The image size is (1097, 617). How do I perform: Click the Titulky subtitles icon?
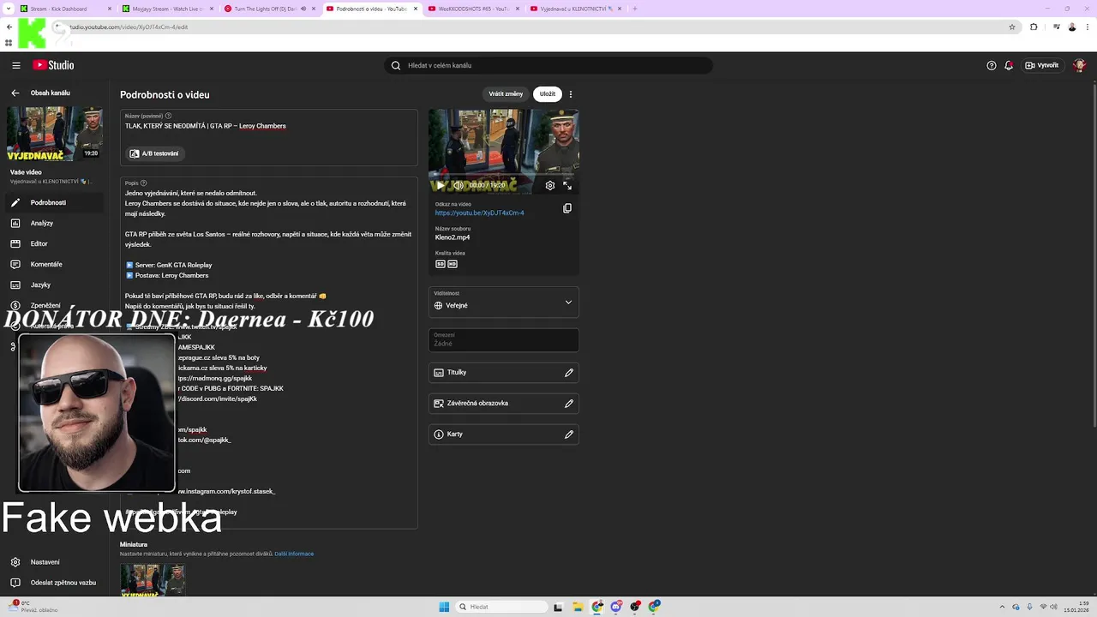point(439,373)
